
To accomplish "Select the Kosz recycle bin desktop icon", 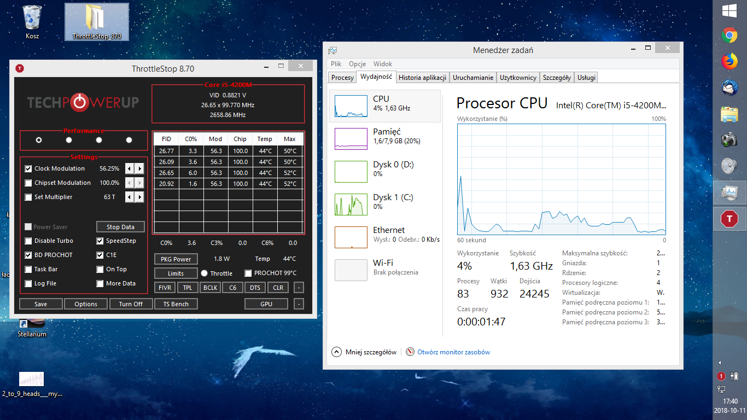I will [32, 22].
